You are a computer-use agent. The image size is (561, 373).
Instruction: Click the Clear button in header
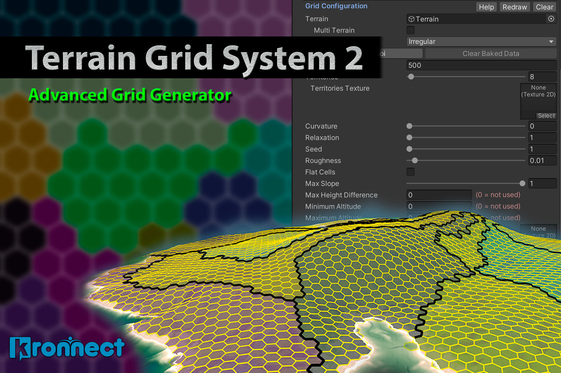(x=544, y=7)
